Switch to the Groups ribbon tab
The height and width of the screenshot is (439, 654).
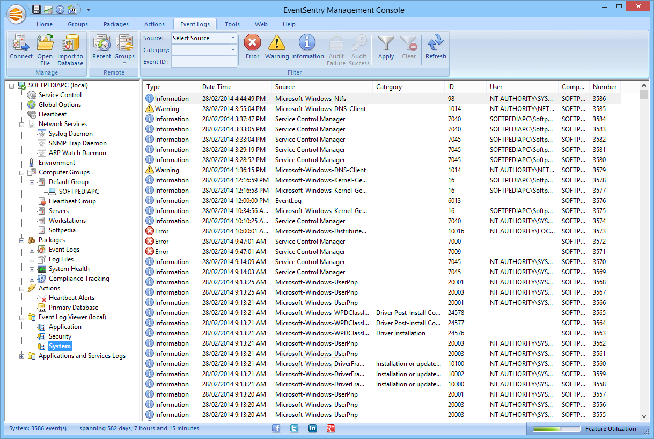pyautogui.click(x=78, y=24)
